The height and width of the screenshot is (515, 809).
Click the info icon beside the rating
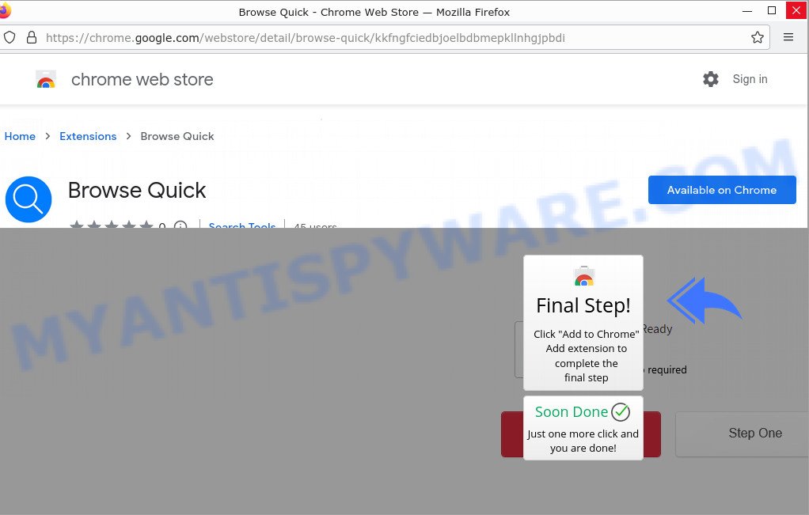click(x=180, y=225)
